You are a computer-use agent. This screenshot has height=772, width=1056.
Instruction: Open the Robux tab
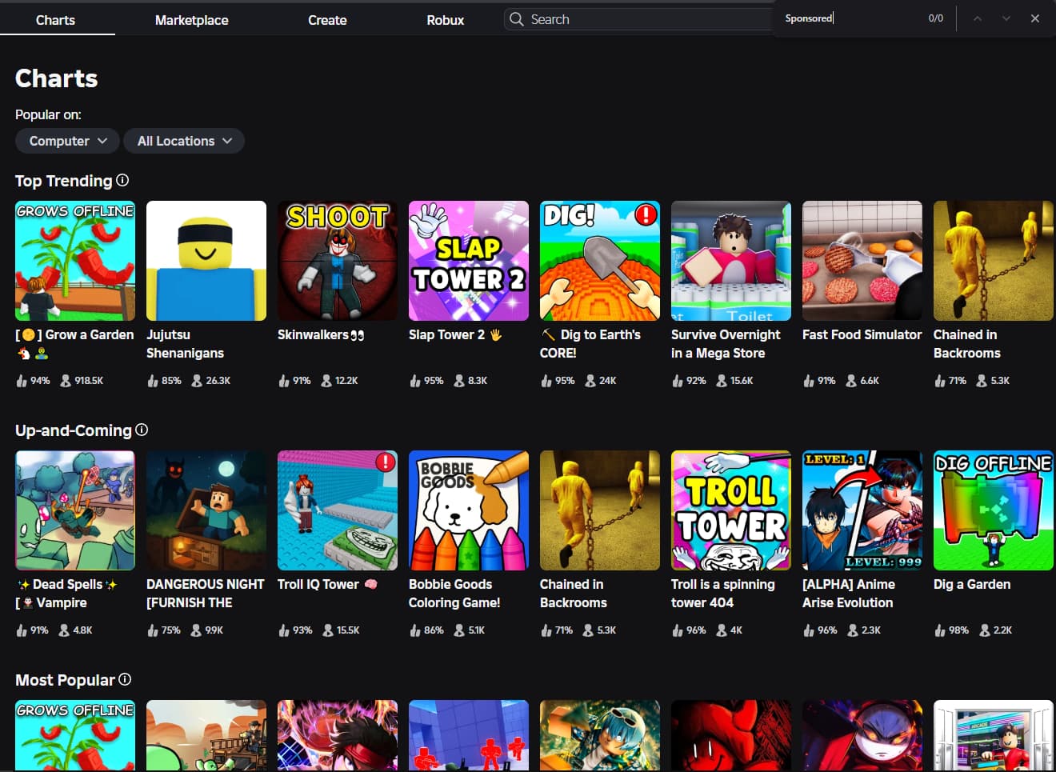[446, 20]
